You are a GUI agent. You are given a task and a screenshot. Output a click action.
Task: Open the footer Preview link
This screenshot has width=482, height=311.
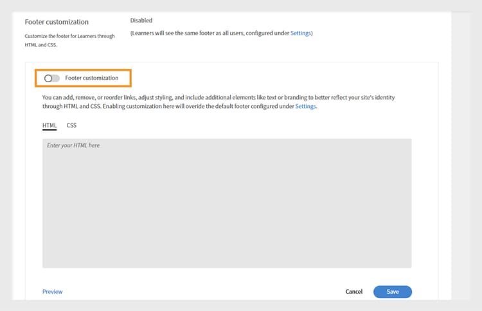tap(52, 292)
